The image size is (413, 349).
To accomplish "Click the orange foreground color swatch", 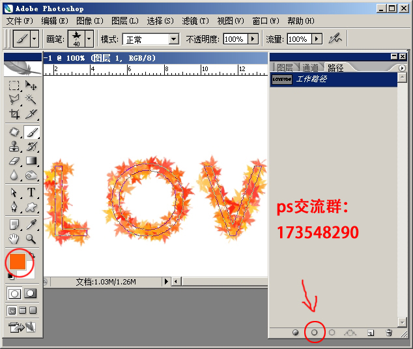I will 18,262.
